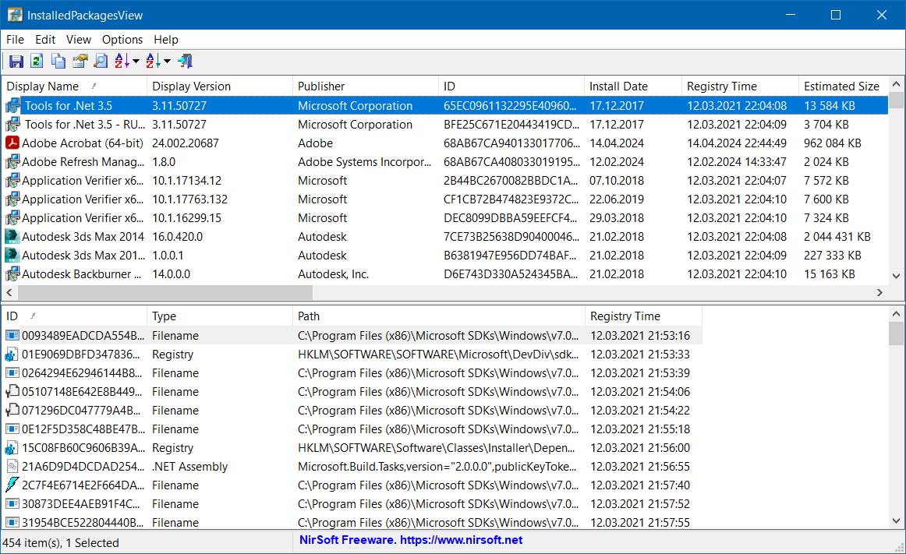Click the ID 31954BCE522804440B... in lower pane
Screen dimensions: 906x554
pyautogui.click(x=83, y=522)
